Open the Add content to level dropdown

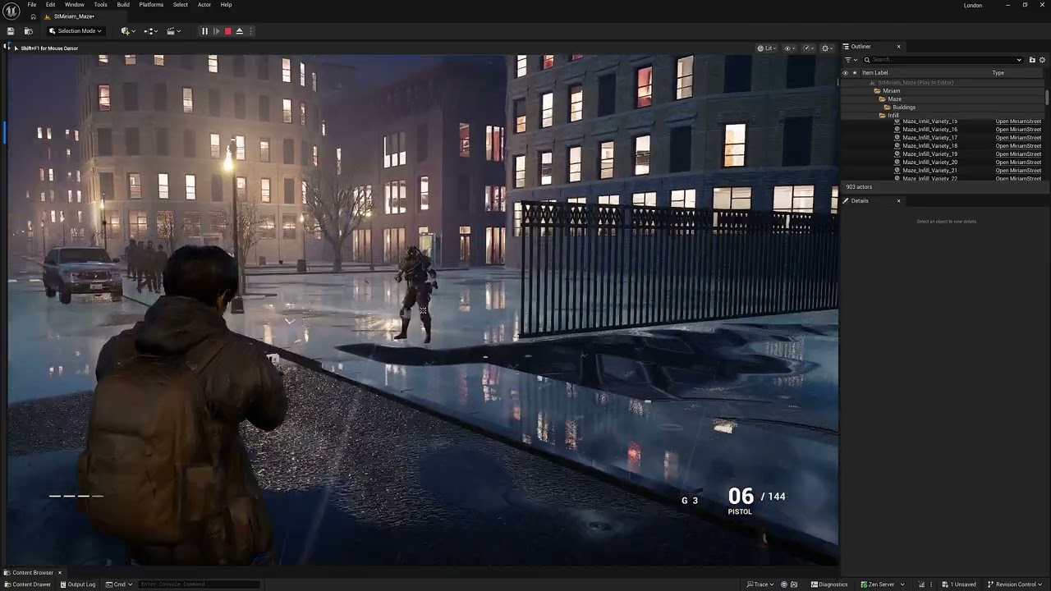click(x=127, y=31)
